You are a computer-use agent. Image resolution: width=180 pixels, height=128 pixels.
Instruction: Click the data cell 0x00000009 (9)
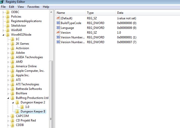(x=127, y=28)
